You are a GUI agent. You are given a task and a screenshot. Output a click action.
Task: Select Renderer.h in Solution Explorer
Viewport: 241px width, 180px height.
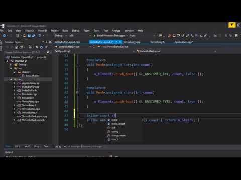(28, 98)
